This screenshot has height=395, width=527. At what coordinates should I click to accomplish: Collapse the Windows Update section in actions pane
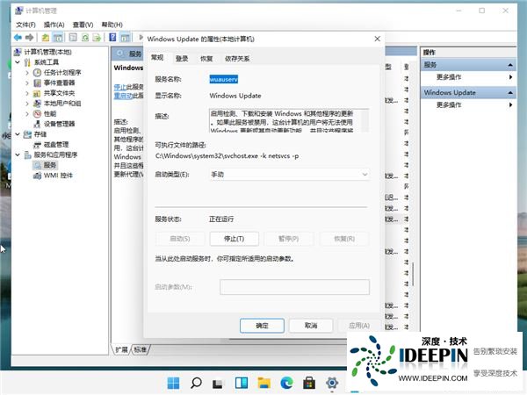pos(510,93)
